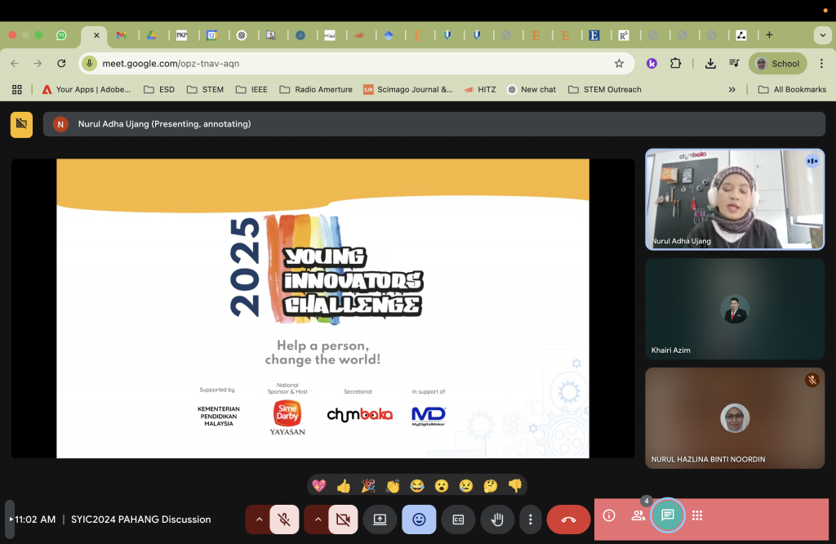Switch to the WhatsApp tab
Screen dimensions: 836x544
point(61,35)
